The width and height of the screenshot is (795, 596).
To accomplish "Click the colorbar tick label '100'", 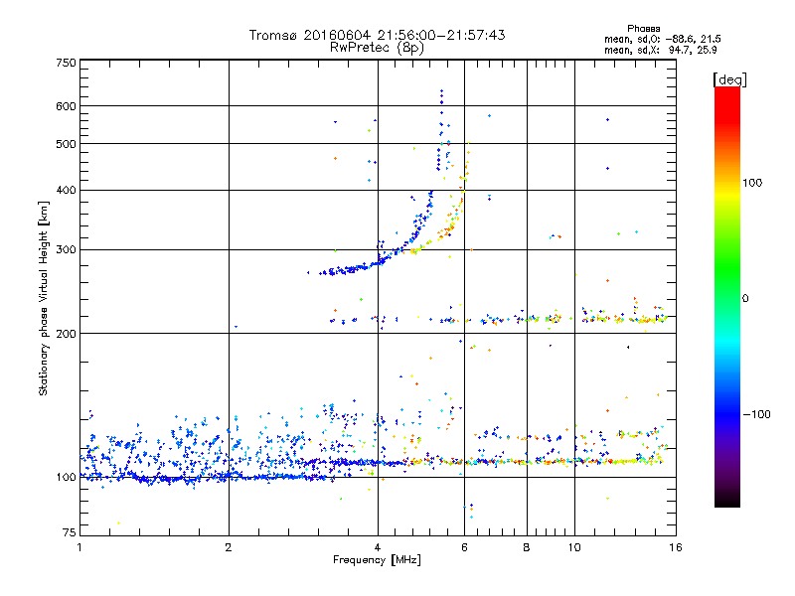I will (x=752, y=183).
